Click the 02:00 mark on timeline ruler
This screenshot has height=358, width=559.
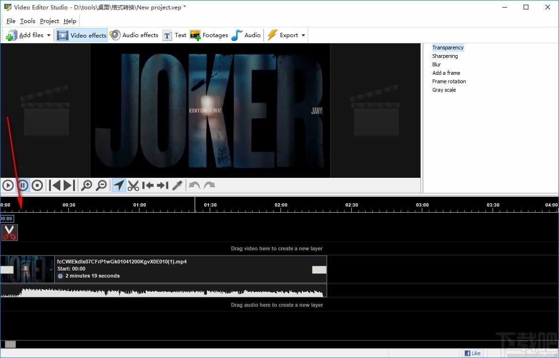281,206
